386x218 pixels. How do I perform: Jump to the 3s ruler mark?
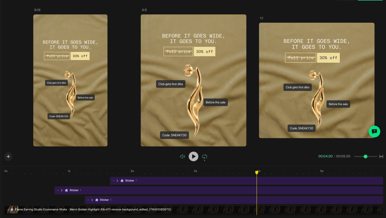195,171
